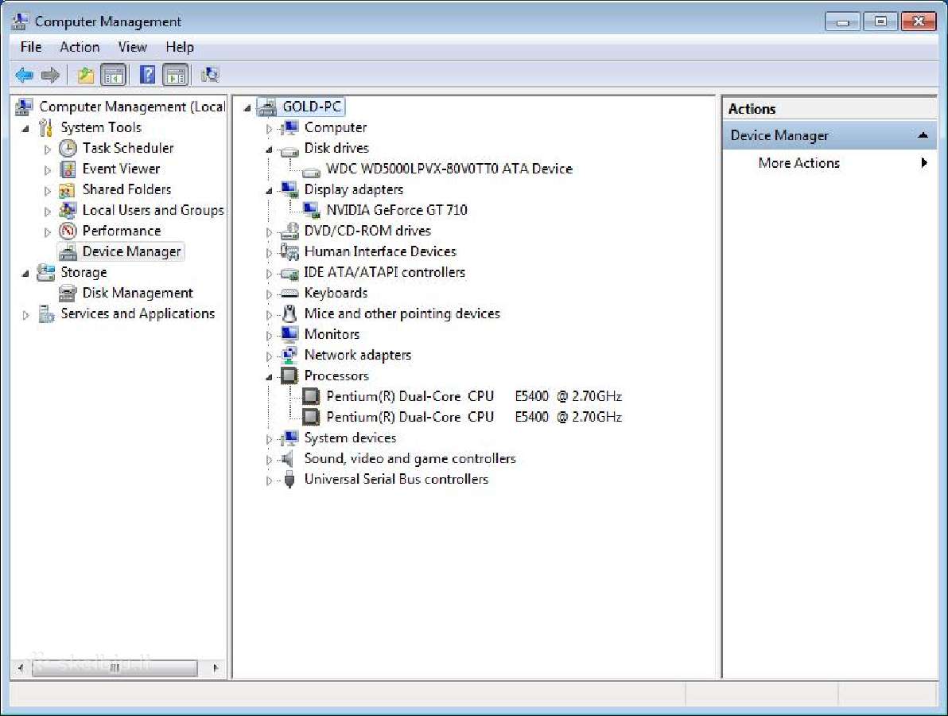
Task: Collapse the Storage tree node
Action: pos(25,274)
